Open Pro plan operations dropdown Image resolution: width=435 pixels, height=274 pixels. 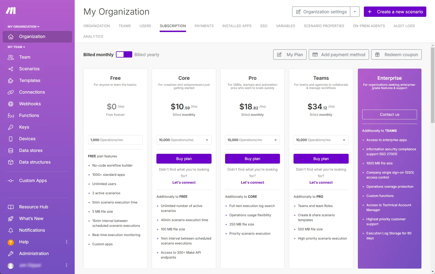point(253,140)
